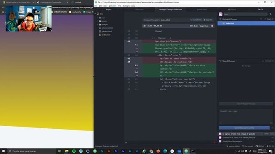Open After Effects from the taskbar

[x=123, y=151]
